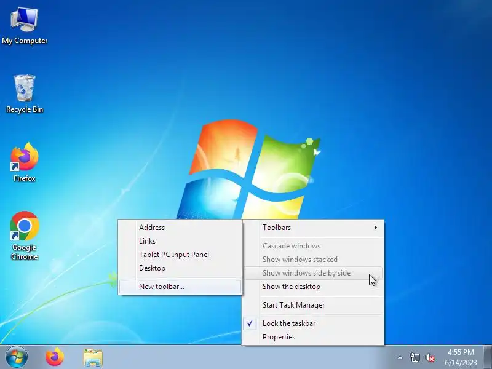Open taskbar Properties
Viewport: 492px width, 369px height.
[313, 337]
